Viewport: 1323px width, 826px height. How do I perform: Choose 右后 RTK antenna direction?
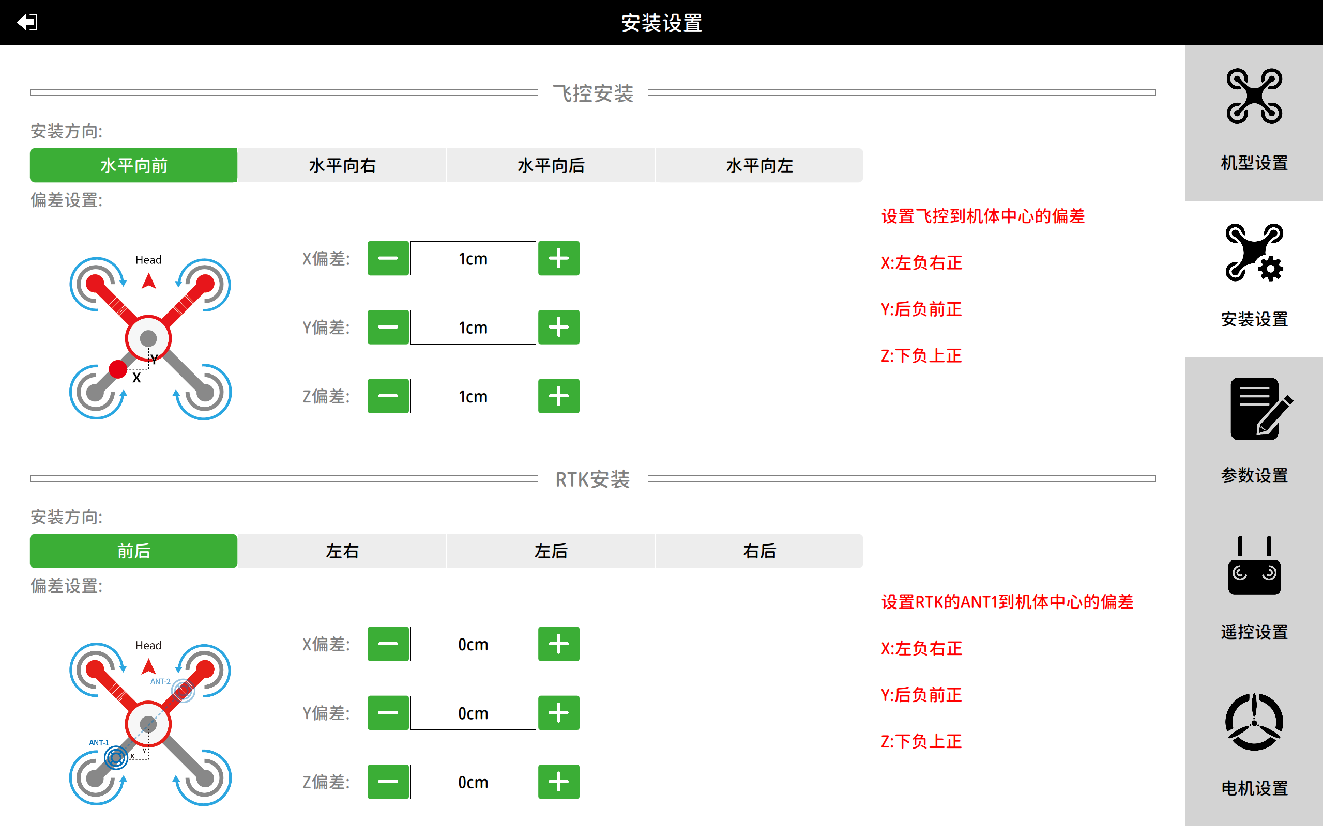pos(759,551)
